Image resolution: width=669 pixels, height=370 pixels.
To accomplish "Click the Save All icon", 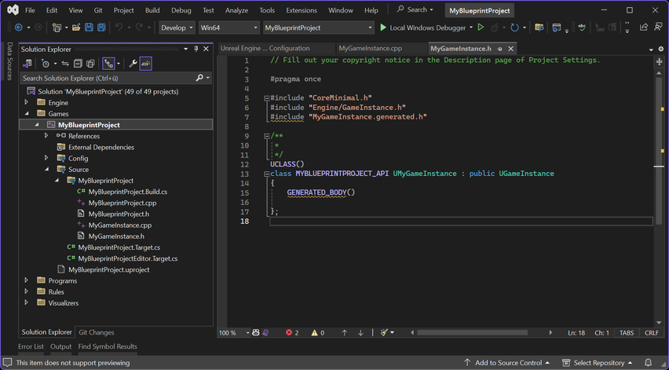I will click(x=101, y=27).
